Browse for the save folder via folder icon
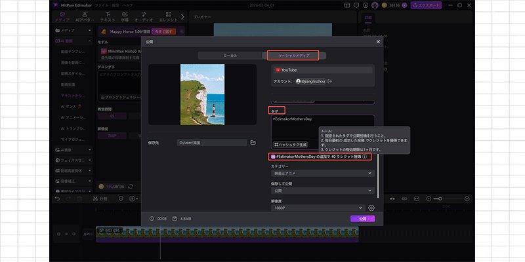 click(x=253, y=143)
